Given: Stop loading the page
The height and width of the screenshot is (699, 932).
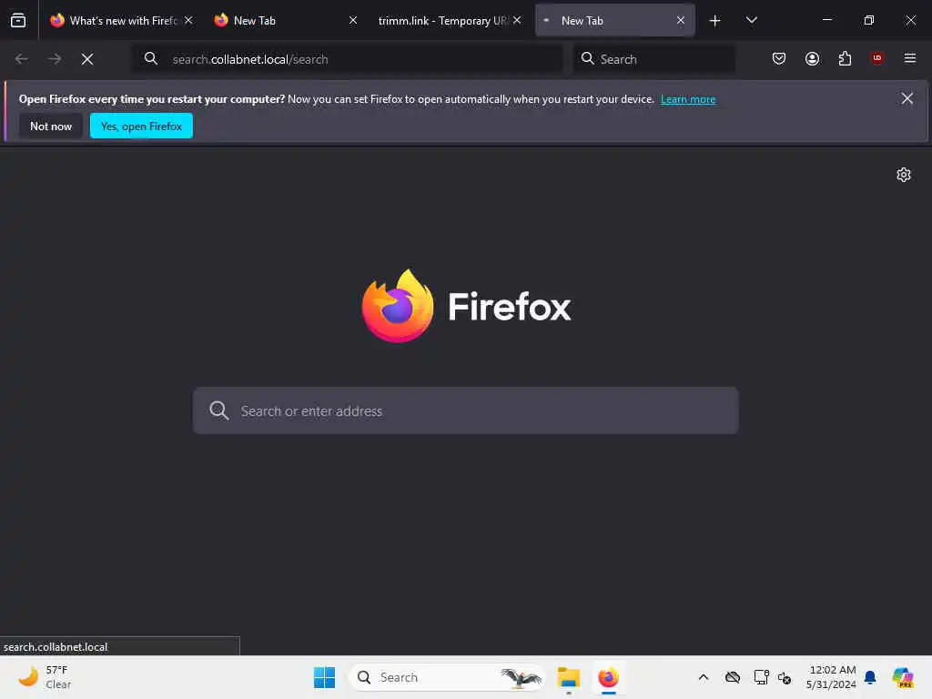Looking at the screenshot, I should pyautogui.click(x=87, y=59).
